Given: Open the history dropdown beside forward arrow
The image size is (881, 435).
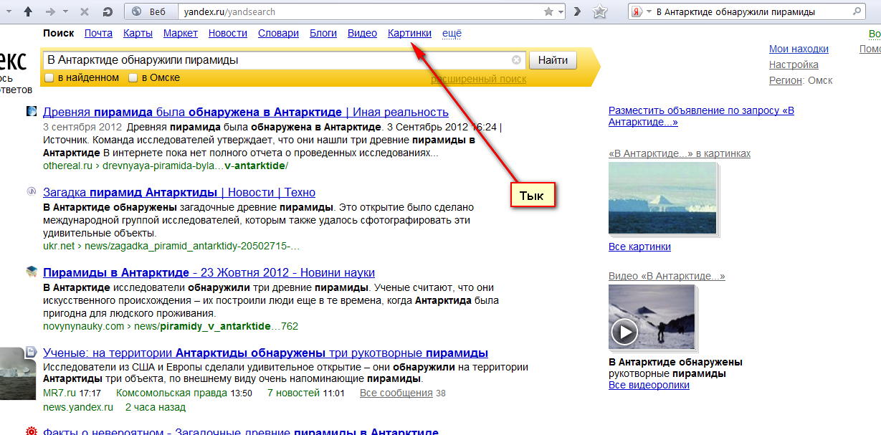Looking at the screenshot, I should click(65, 12).
